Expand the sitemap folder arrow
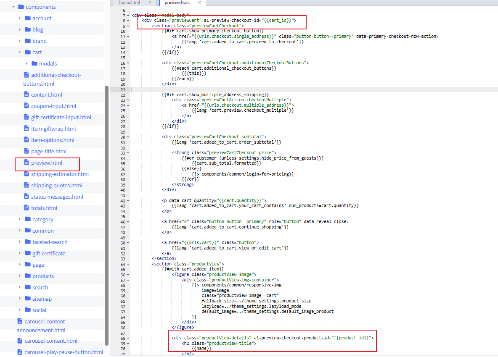The width and height of the screenshot is (498, 357). coord(20,299)
